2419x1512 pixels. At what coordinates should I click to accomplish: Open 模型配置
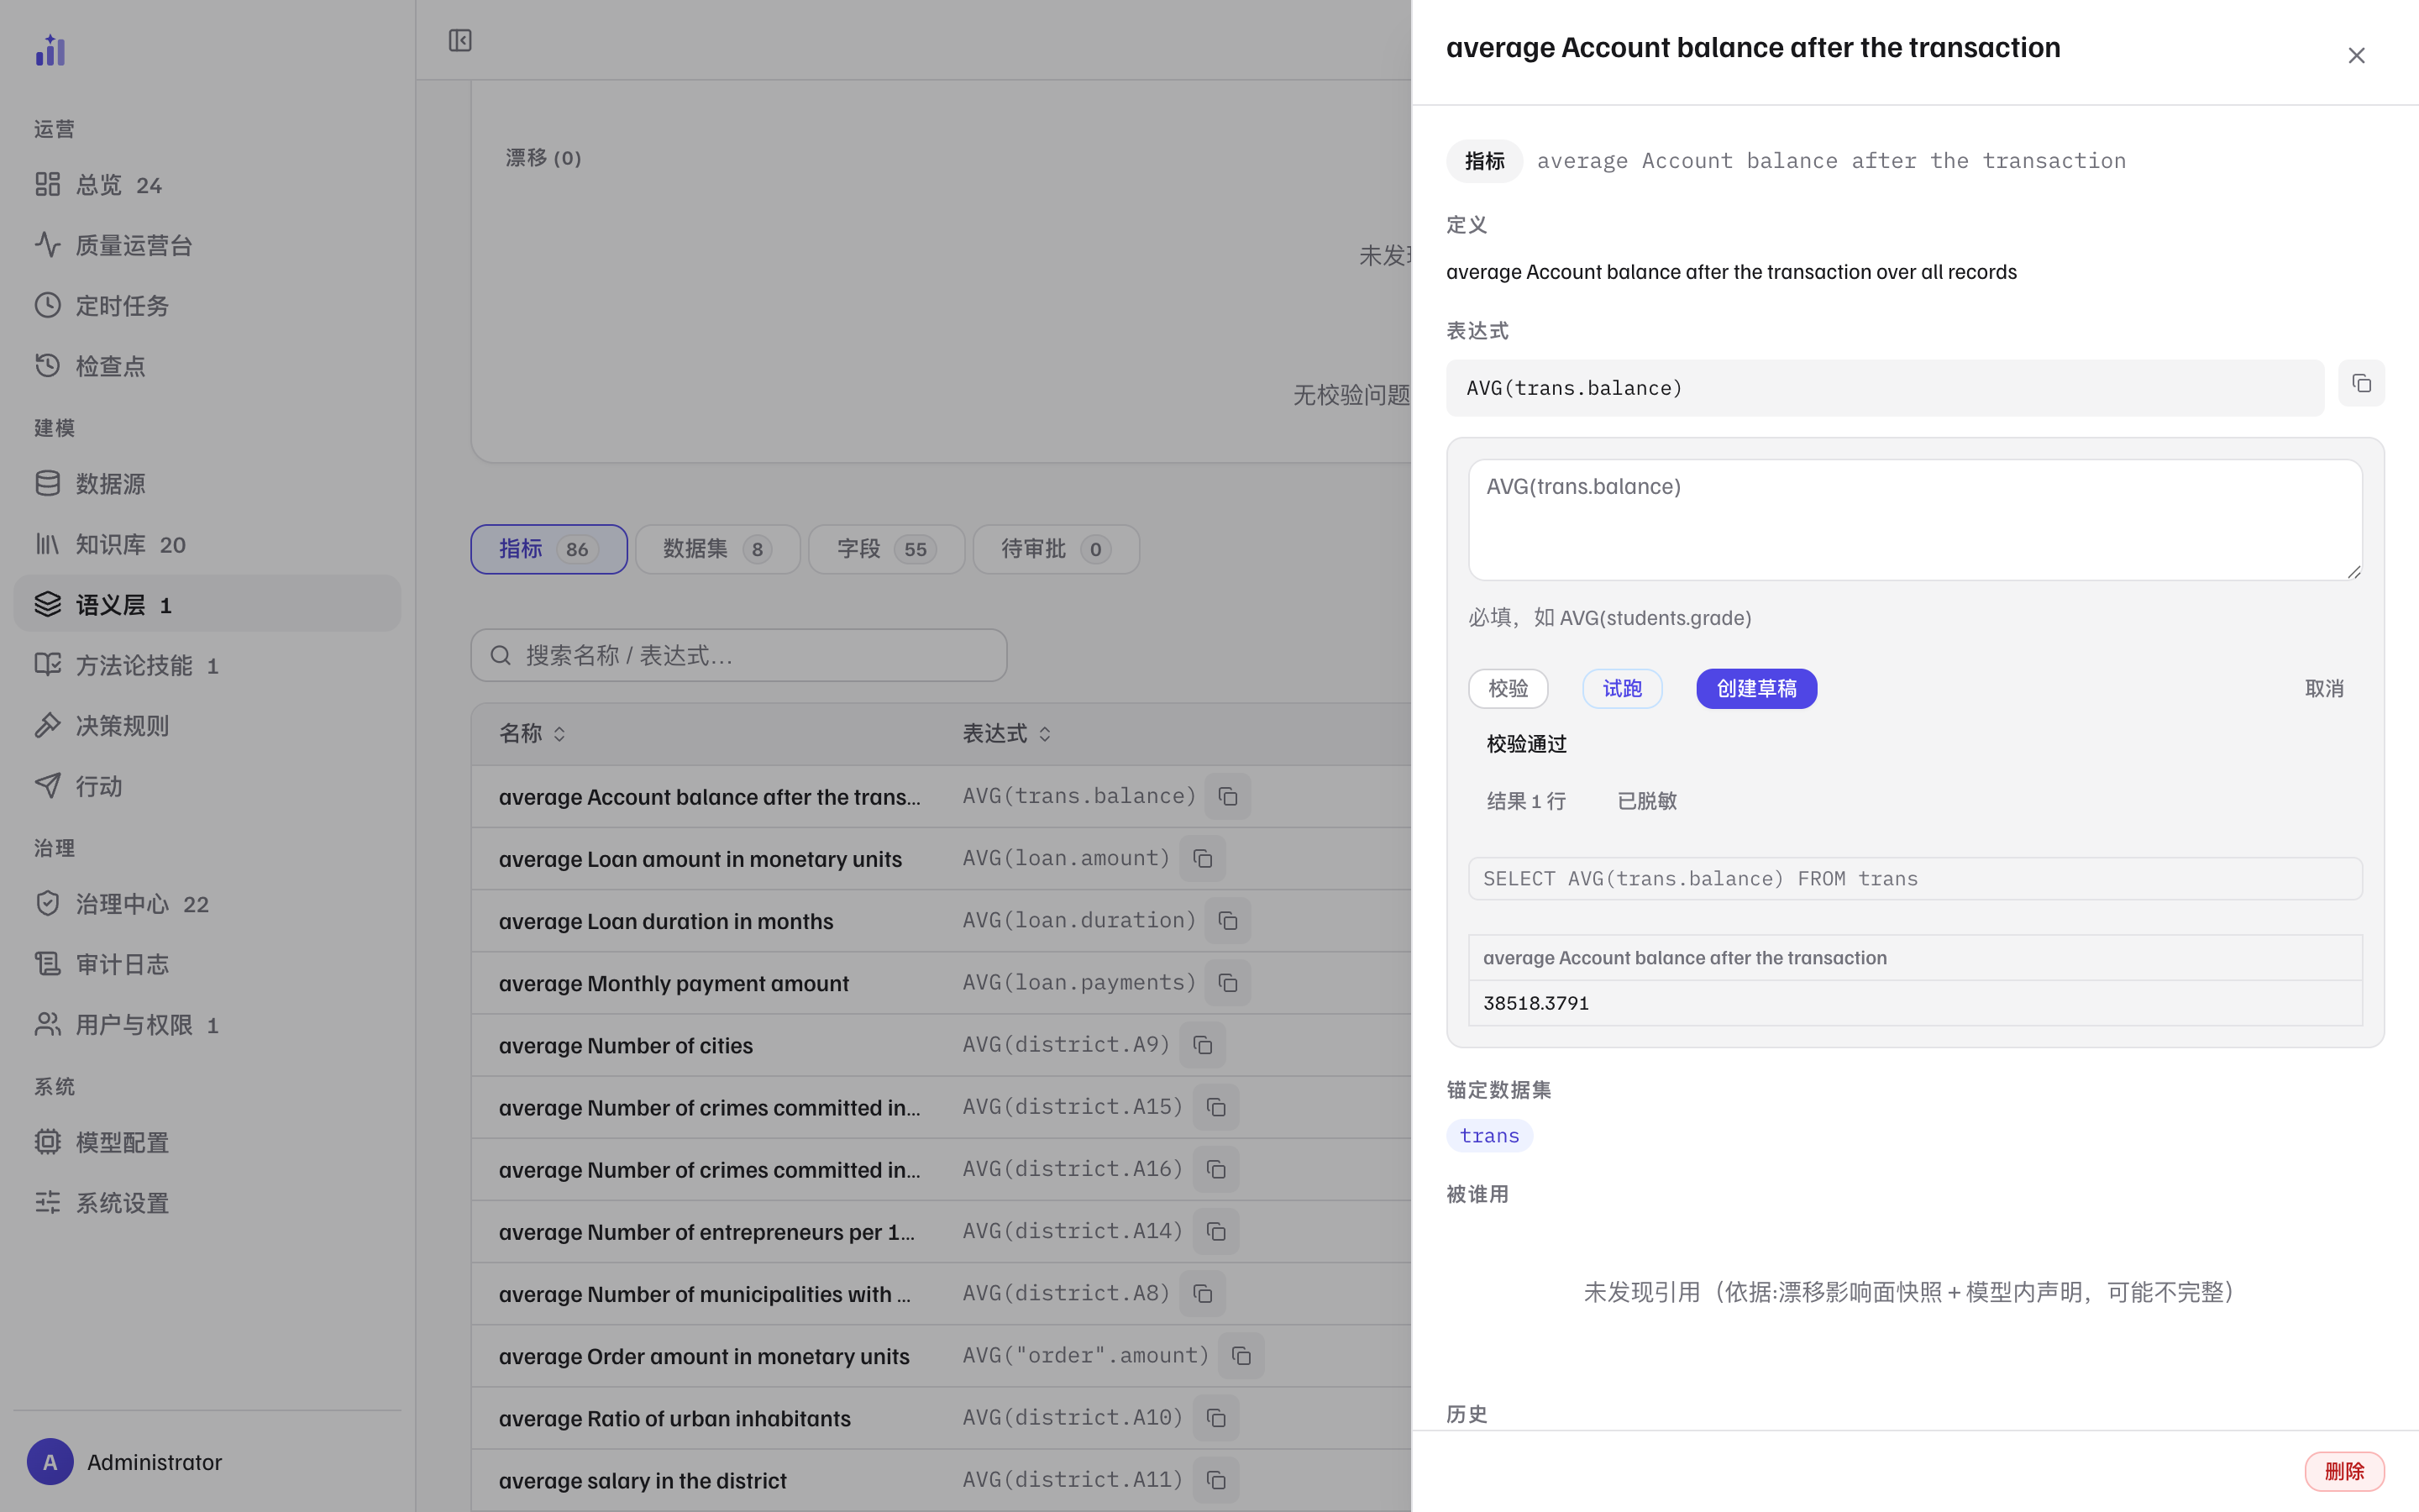point(207,1142)
